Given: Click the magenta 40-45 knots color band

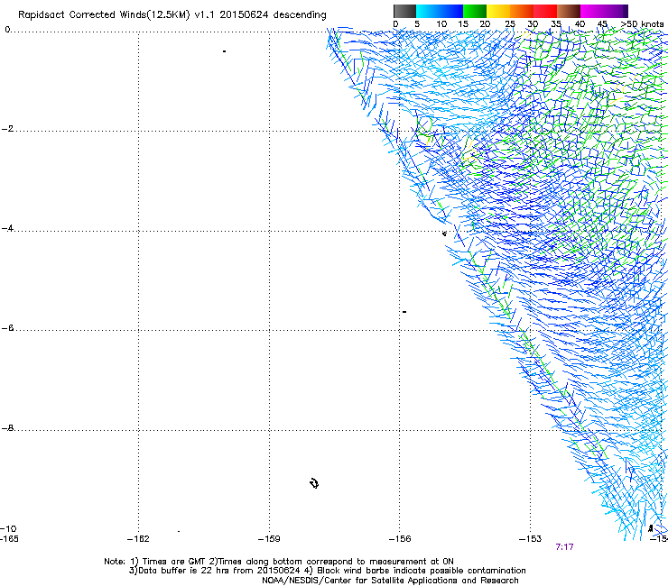Looking at the screenshot, I should click(592, 11).
